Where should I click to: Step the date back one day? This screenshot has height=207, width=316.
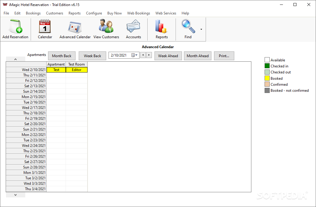[143, 55]
